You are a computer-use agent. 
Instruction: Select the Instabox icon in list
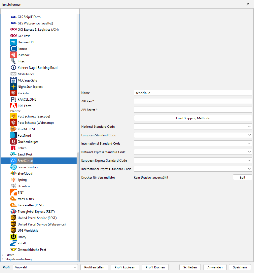tap(13, 55)
